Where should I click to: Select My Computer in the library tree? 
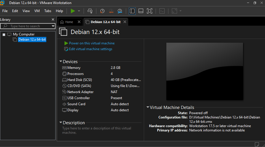(x=24, y=34)
